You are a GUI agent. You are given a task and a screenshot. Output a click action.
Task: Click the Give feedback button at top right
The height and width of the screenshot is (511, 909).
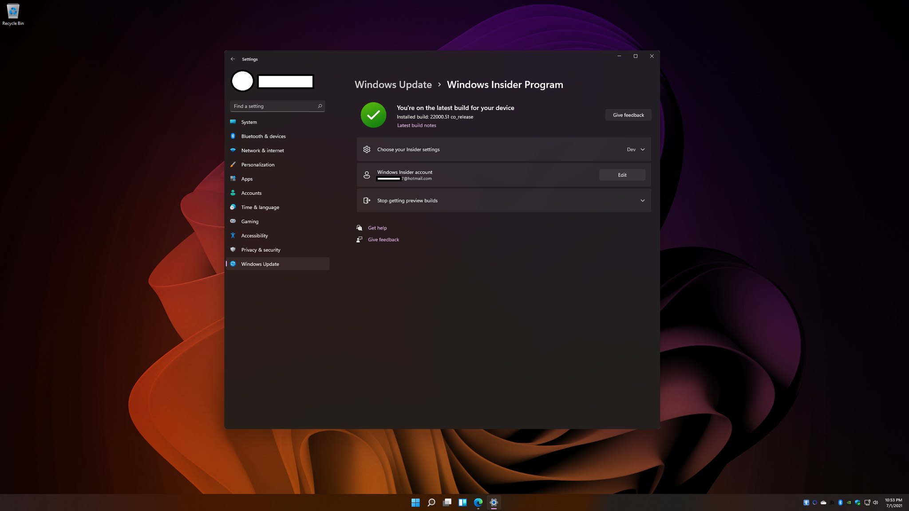click(628, 115)
